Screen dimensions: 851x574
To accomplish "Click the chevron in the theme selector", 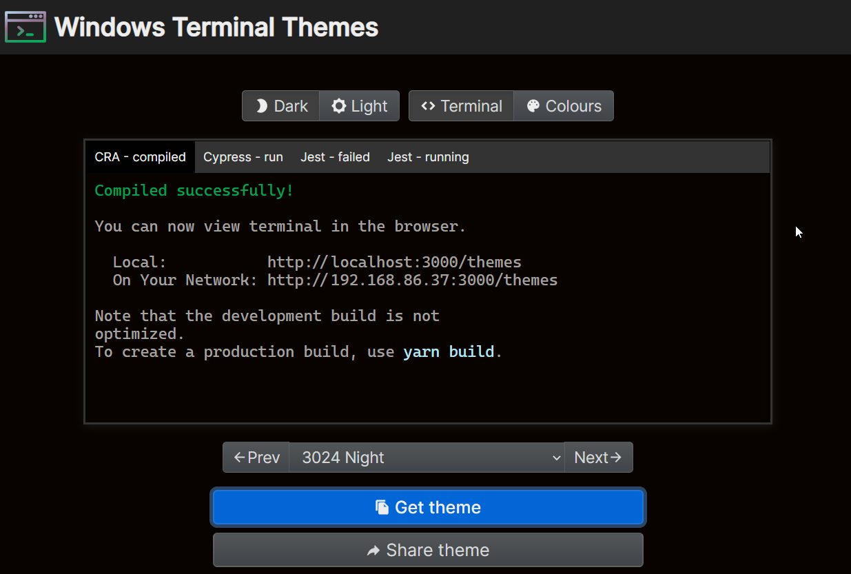I will tap(556, 457).
